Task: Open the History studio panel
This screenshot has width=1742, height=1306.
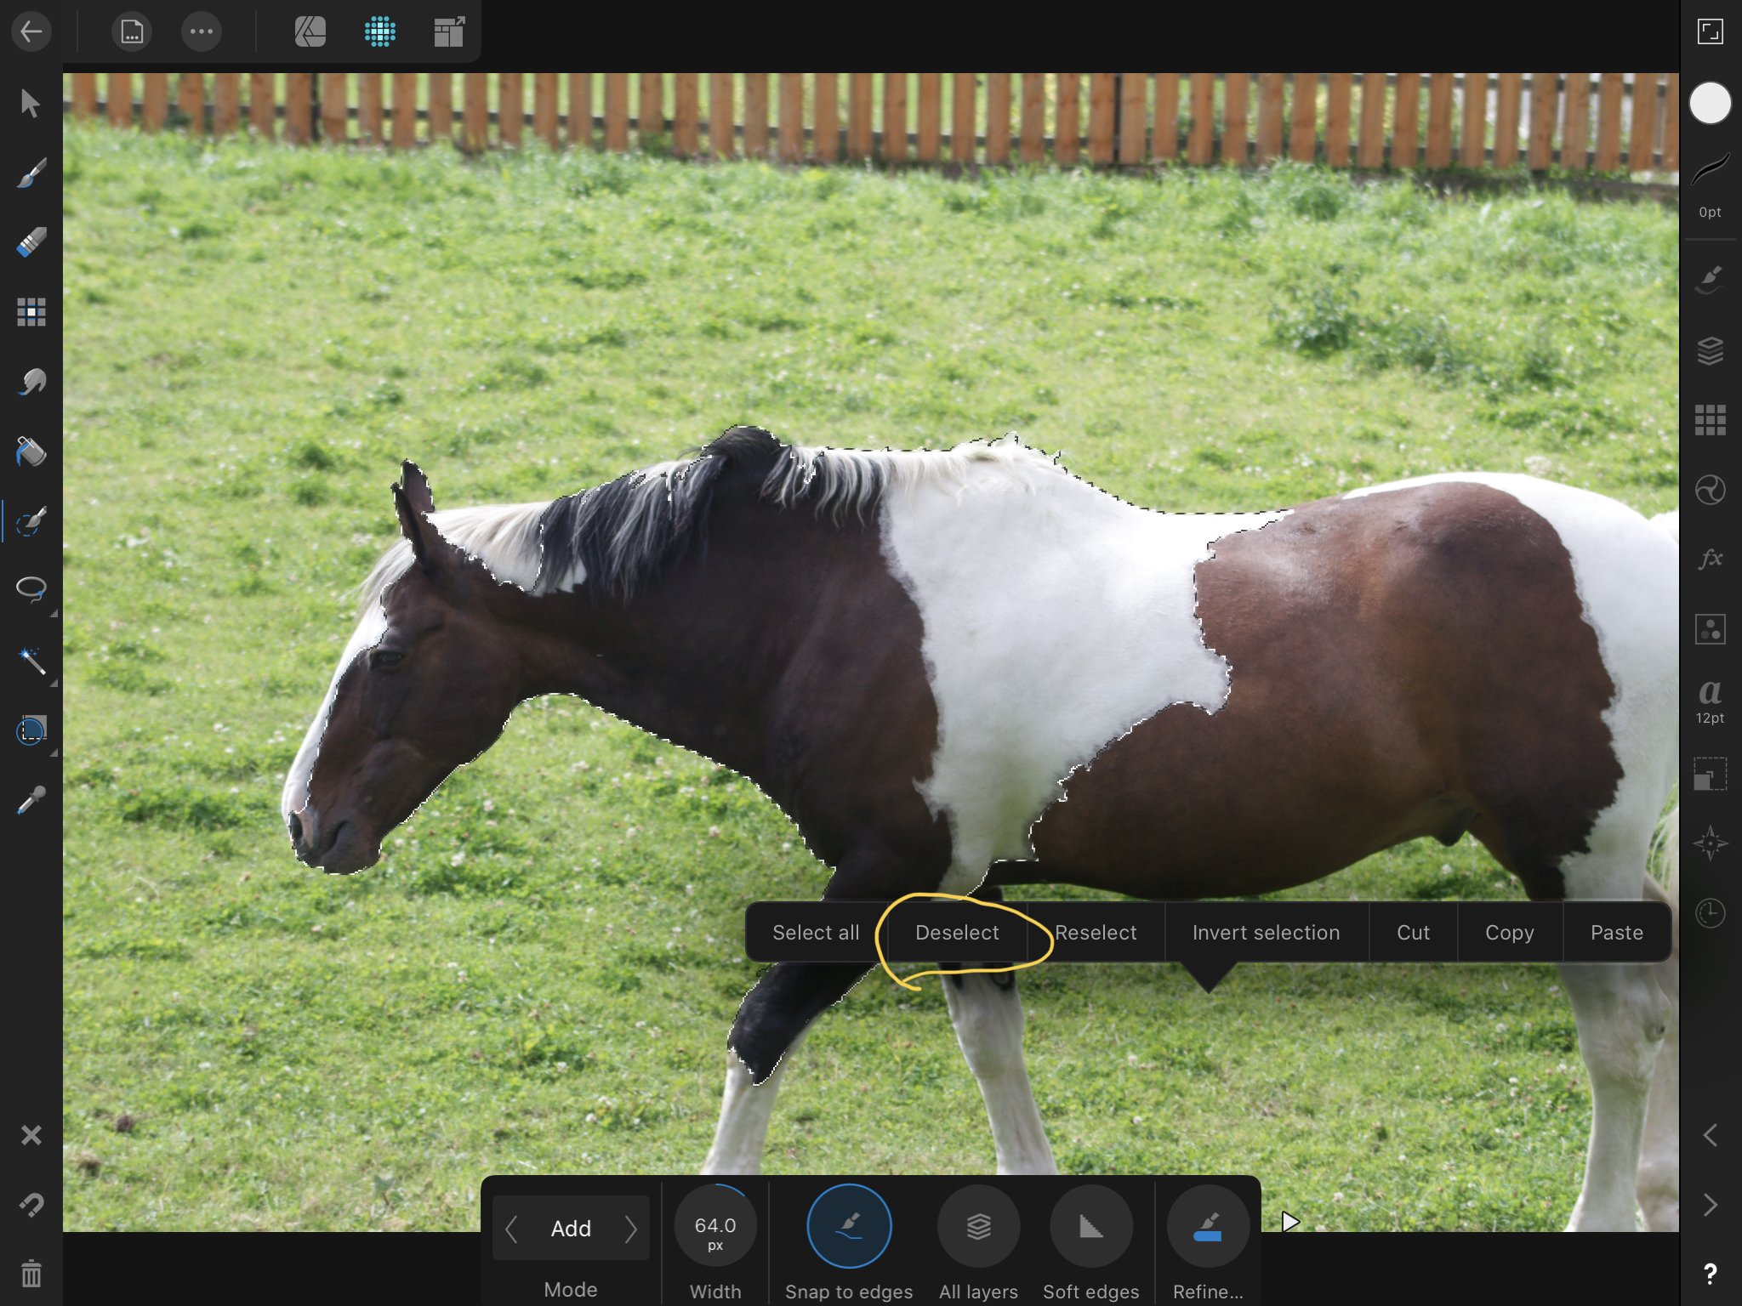Action: (1711, 912)
